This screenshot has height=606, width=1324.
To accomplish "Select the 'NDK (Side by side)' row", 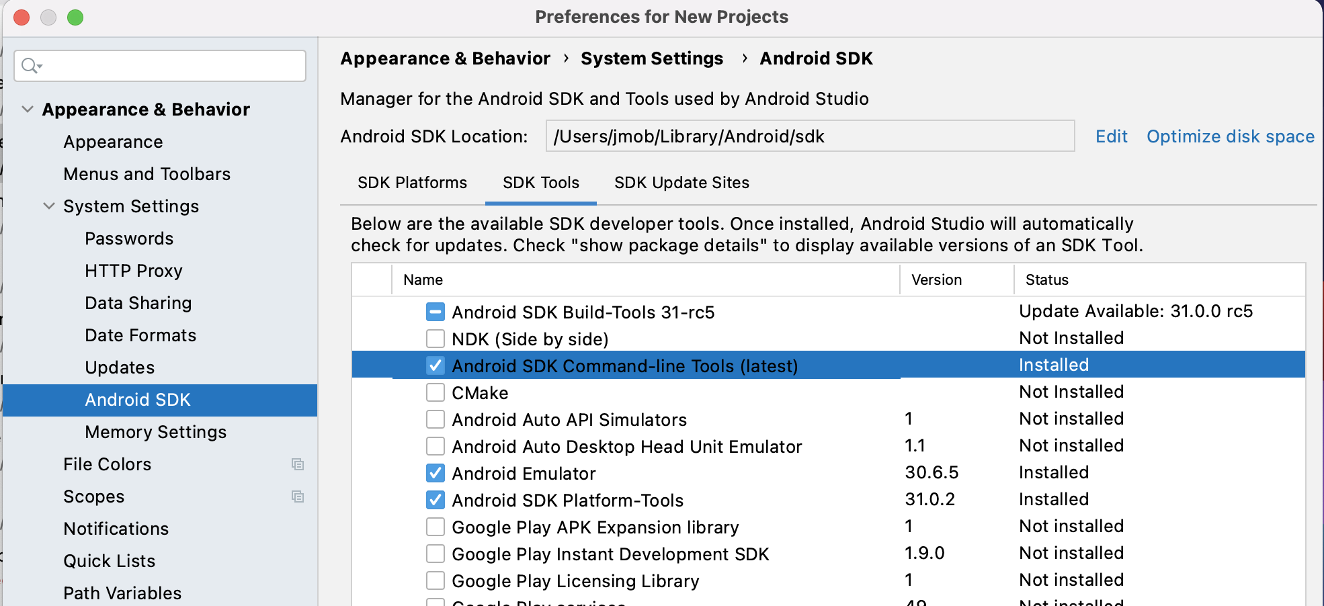I will [x=828, y=339].
